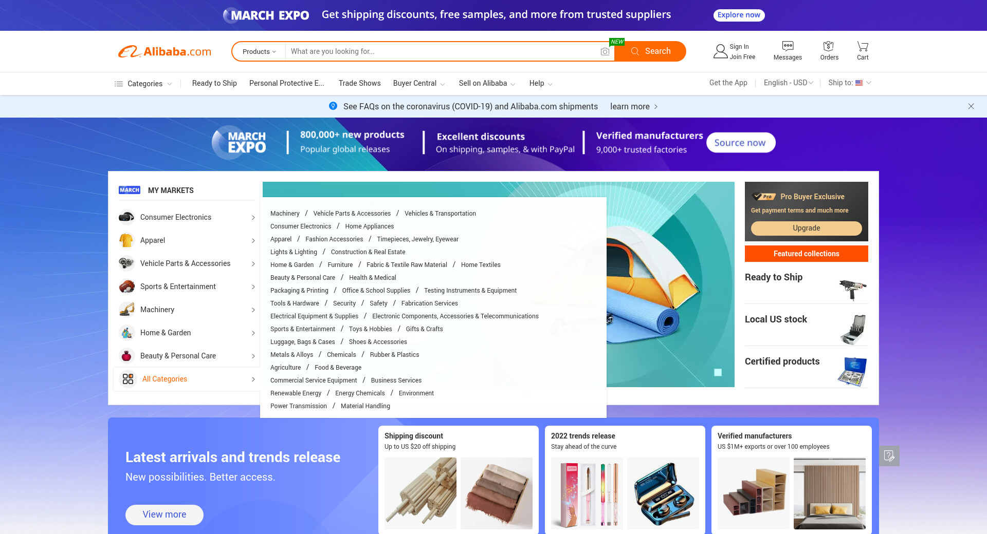Click the Vehicle Parts & Accessories icon
Viewport: 987px width, 534px height.
click(126, 263)
